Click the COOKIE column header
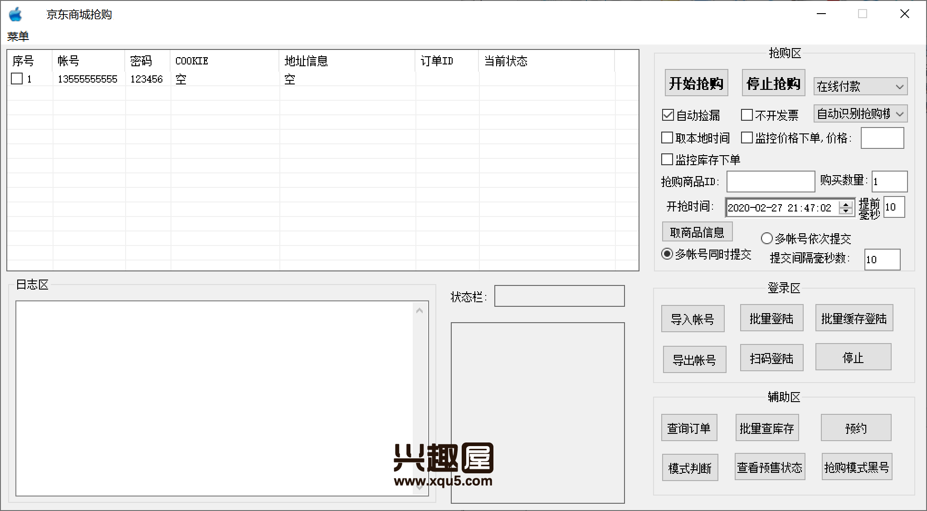Image resolution: width=927 pixels, height=511 pixels. [224, 61]
